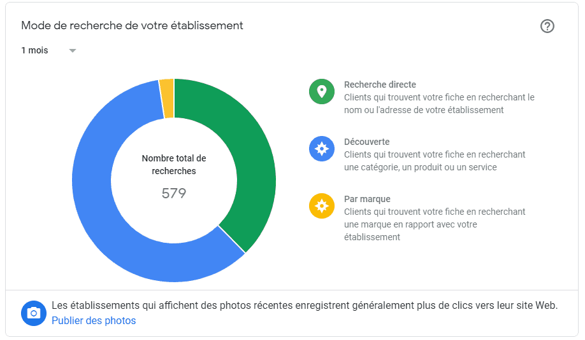Click the Recherche directe description text
The width and height of the screenshot is (585, 340).
pyautogui.click(x=439, y=104)
